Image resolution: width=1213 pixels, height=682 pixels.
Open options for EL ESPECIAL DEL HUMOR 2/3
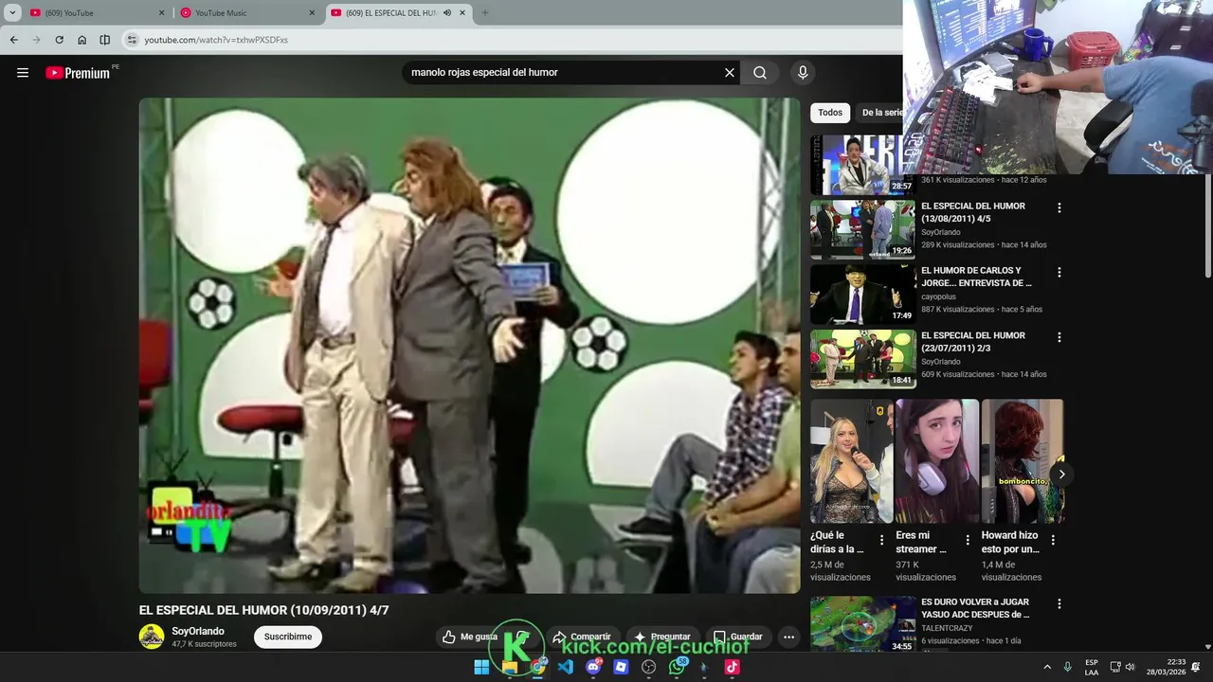tap(1059, 337)
